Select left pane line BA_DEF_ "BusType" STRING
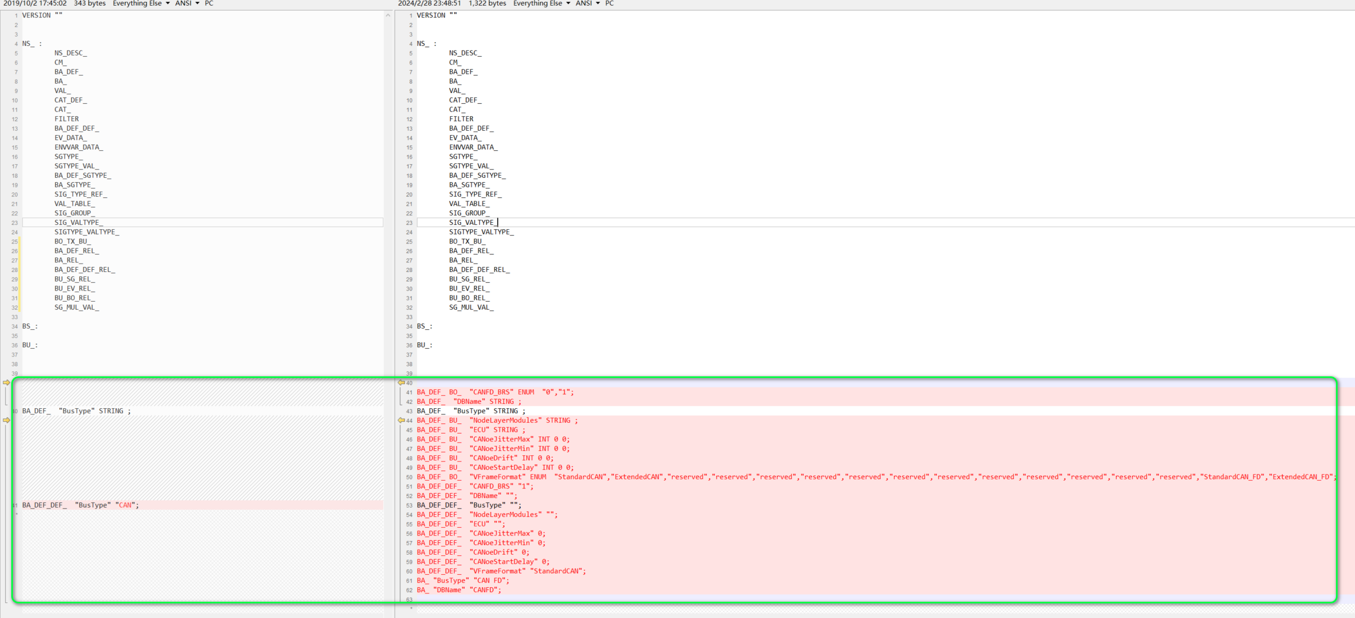 point(77,411)
